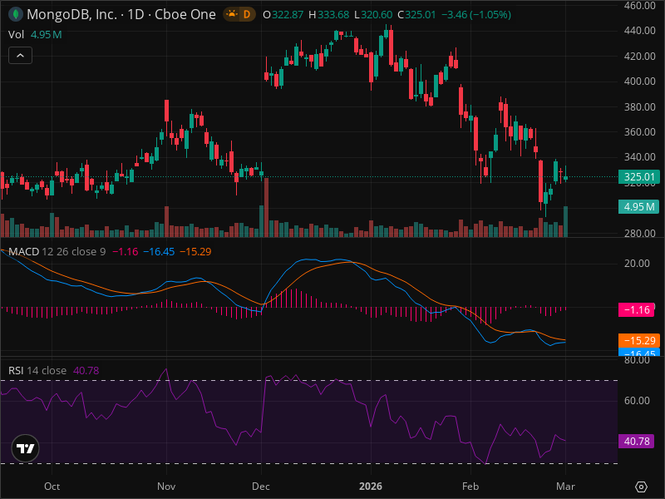The height and width of the screenshot is (499, 665).
Task: Click the 440.00 price scale label
Action: [639, 31]
